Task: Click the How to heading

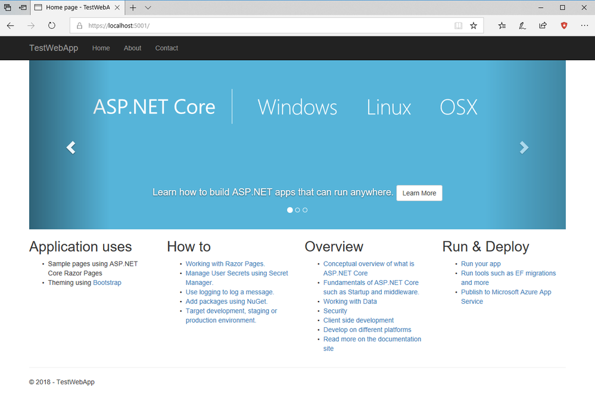Action: pos(189,247)
